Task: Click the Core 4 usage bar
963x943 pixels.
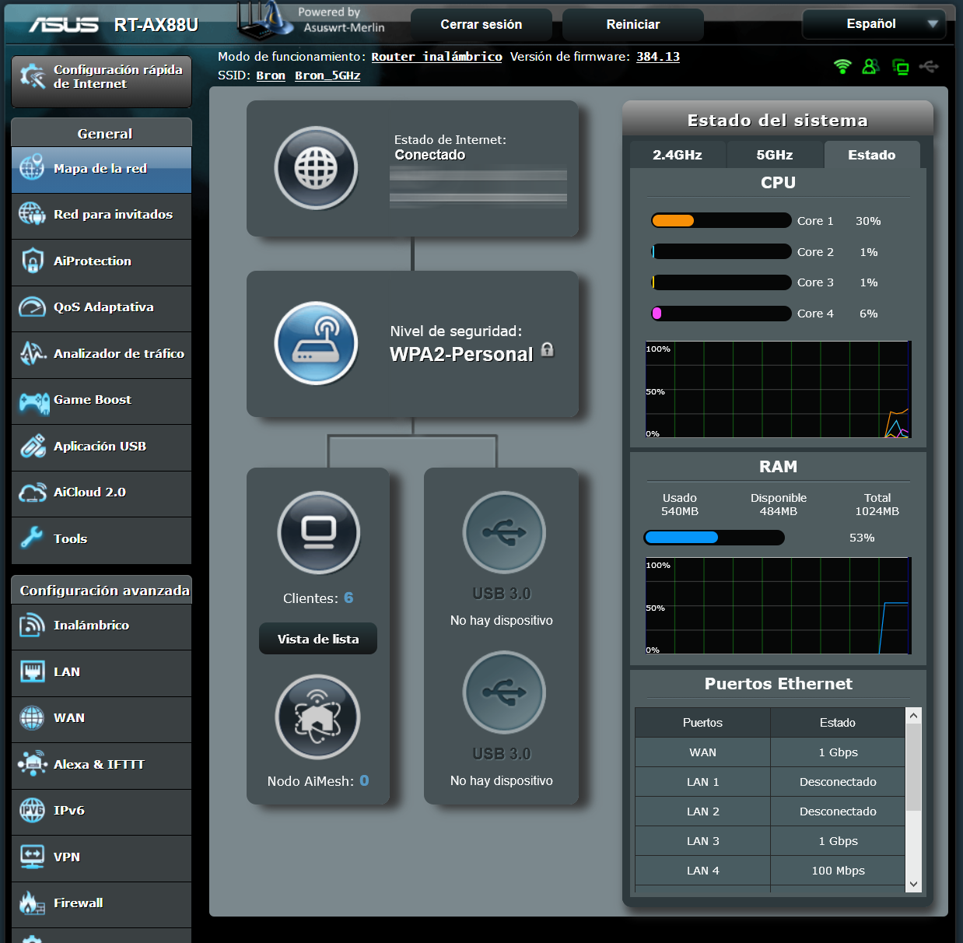Action: click(x=721, y=314)
